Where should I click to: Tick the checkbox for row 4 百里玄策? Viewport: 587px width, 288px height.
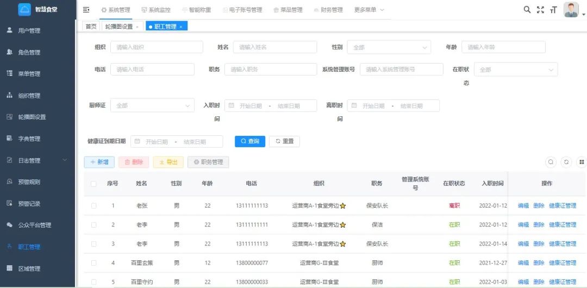click(93, 263)
